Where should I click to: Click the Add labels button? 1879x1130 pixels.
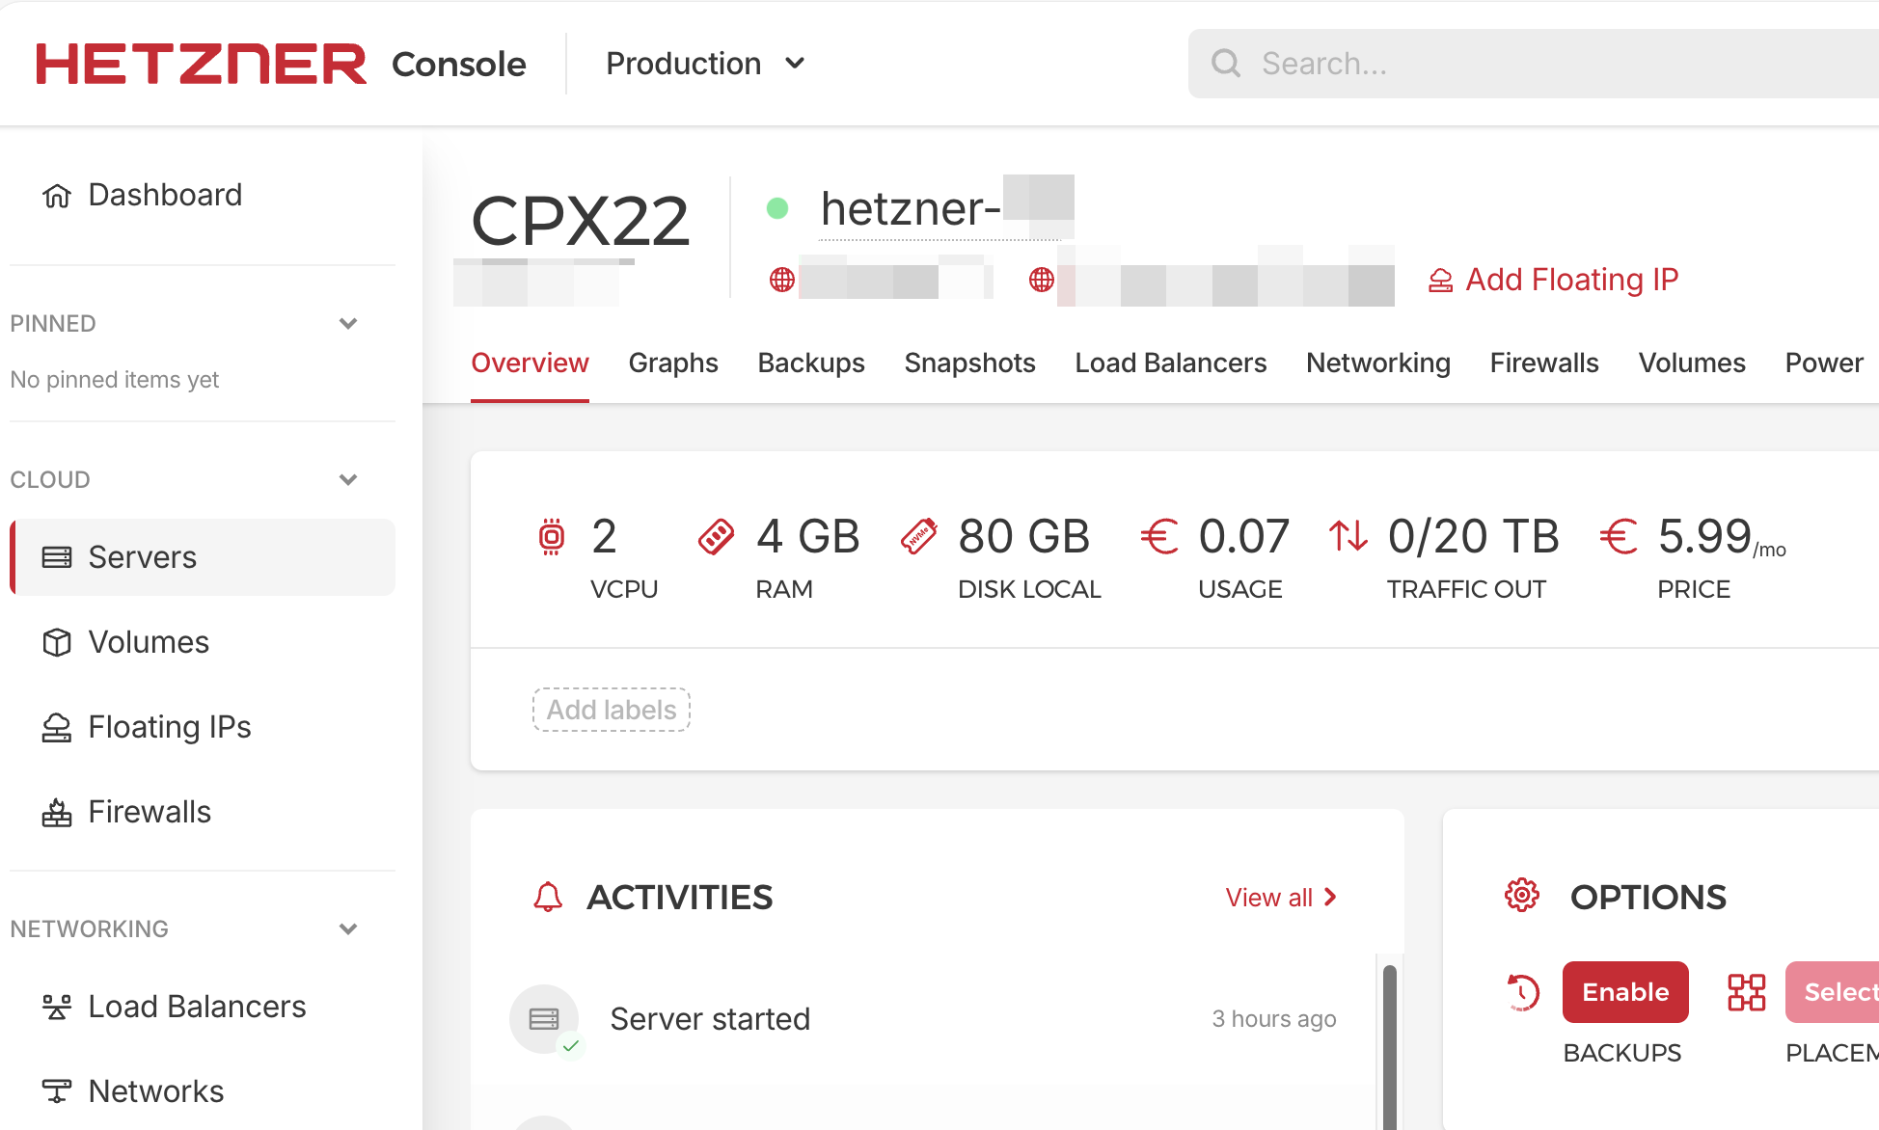pos(612,710)
